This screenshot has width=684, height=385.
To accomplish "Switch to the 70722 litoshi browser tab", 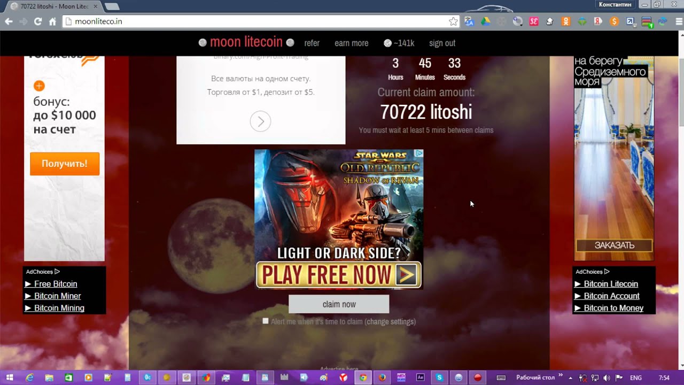I will pos(52,6).
